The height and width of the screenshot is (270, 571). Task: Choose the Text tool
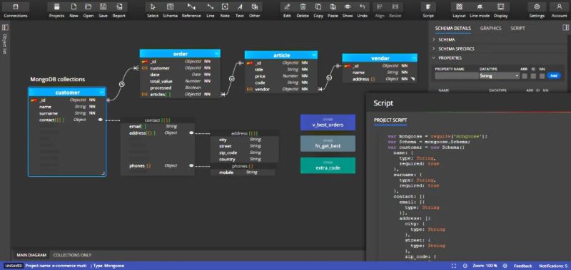(240, 10)
